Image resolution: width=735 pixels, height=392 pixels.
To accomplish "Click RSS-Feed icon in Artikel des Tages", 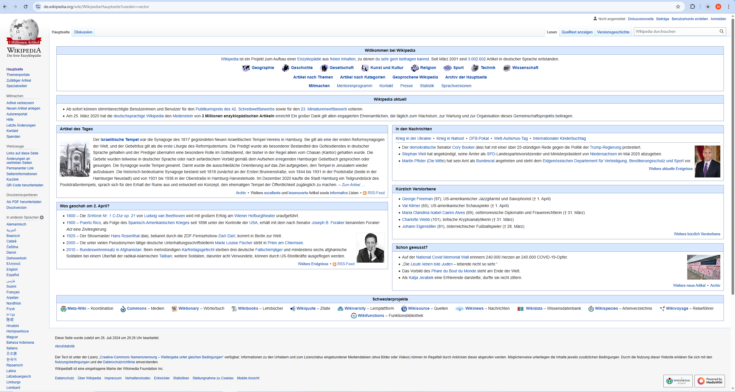I will [x=364, y=193].
